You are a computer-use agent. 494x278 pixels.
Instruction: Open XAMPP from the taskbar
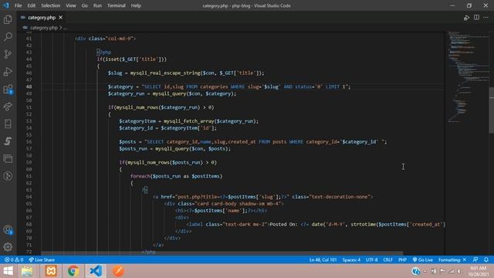coord(51,271)
